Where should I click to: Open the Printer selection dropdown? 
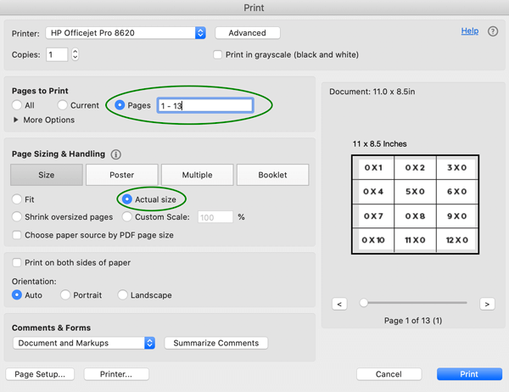pos(126,33)
